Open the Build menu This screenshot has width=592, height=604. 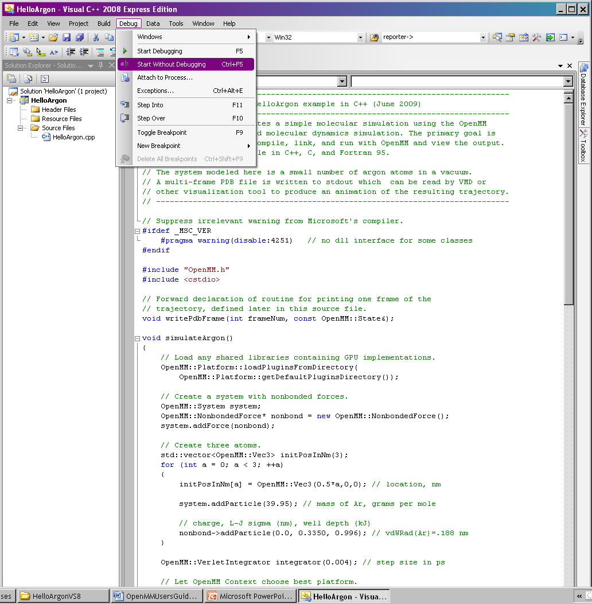(x=104, y=24)
